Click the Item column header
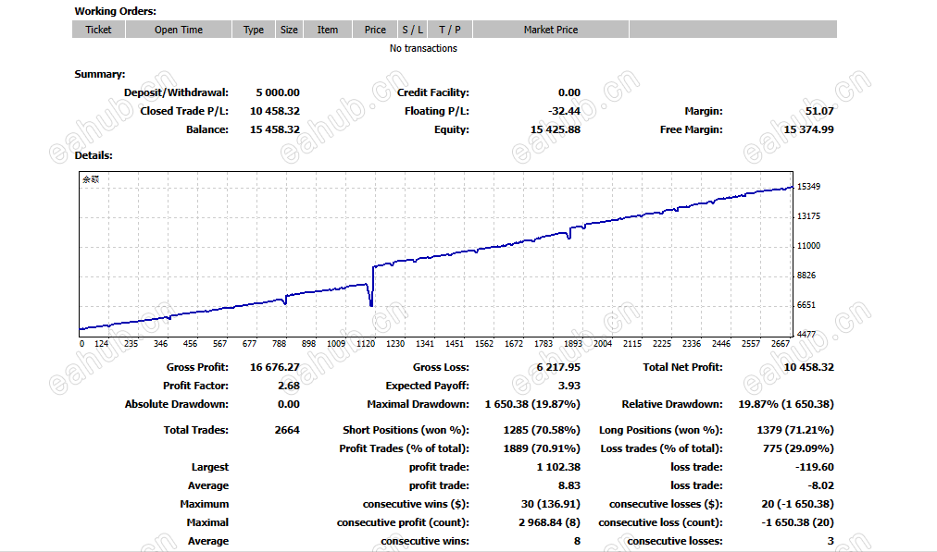The height and width of the screenshot is (552, 937). (x=328, y=30)
